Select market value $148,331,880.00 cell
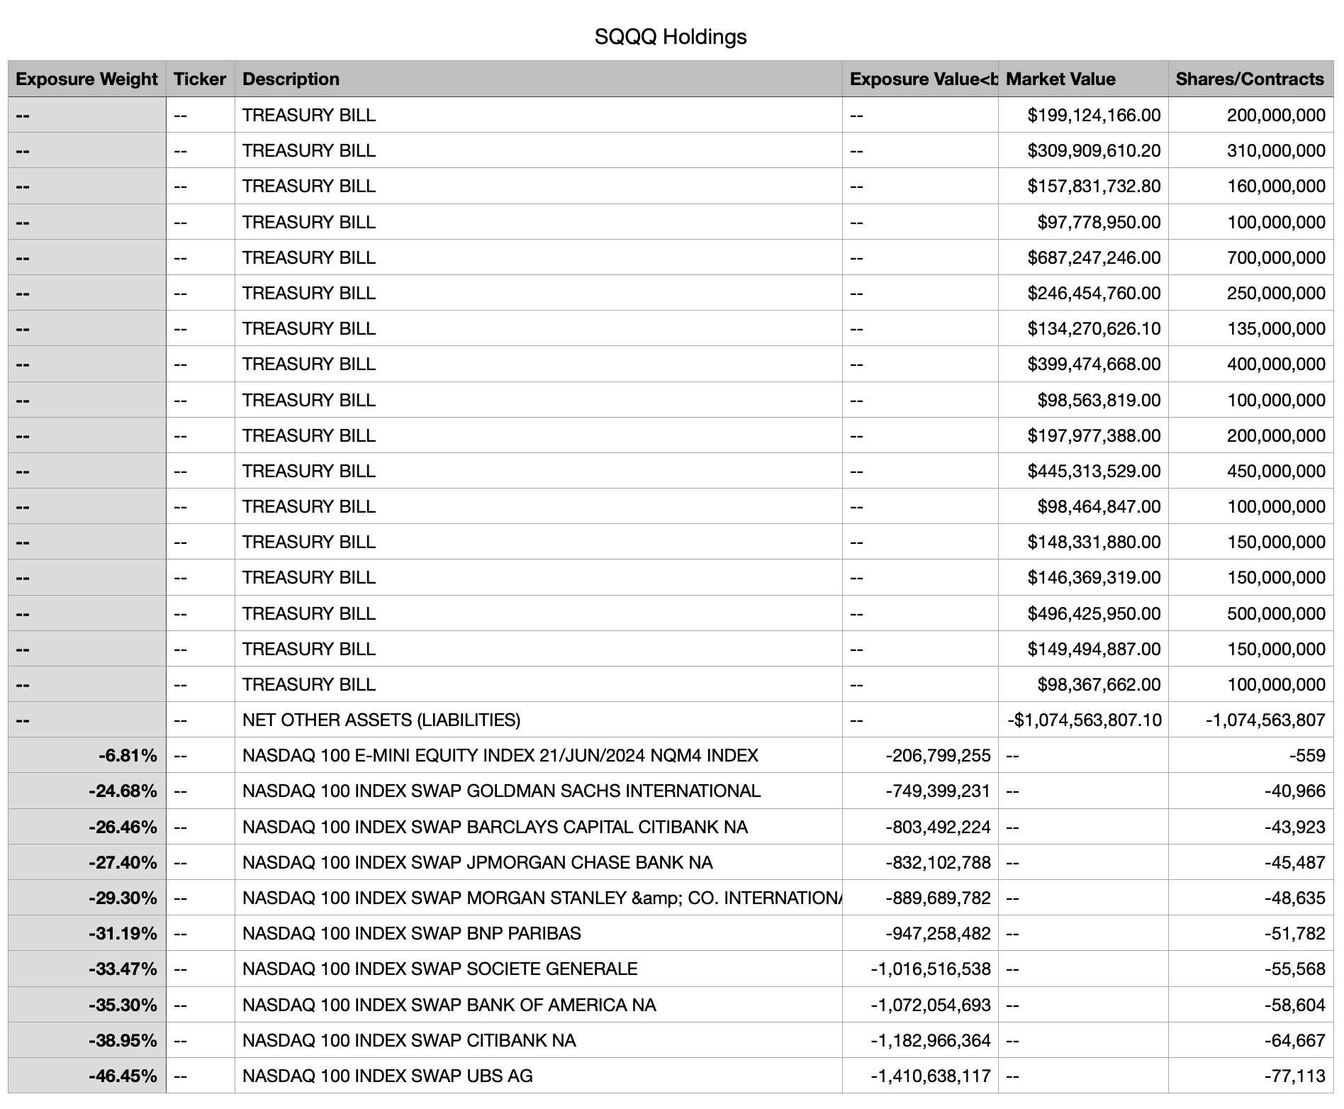 [x=1083, y=542]
